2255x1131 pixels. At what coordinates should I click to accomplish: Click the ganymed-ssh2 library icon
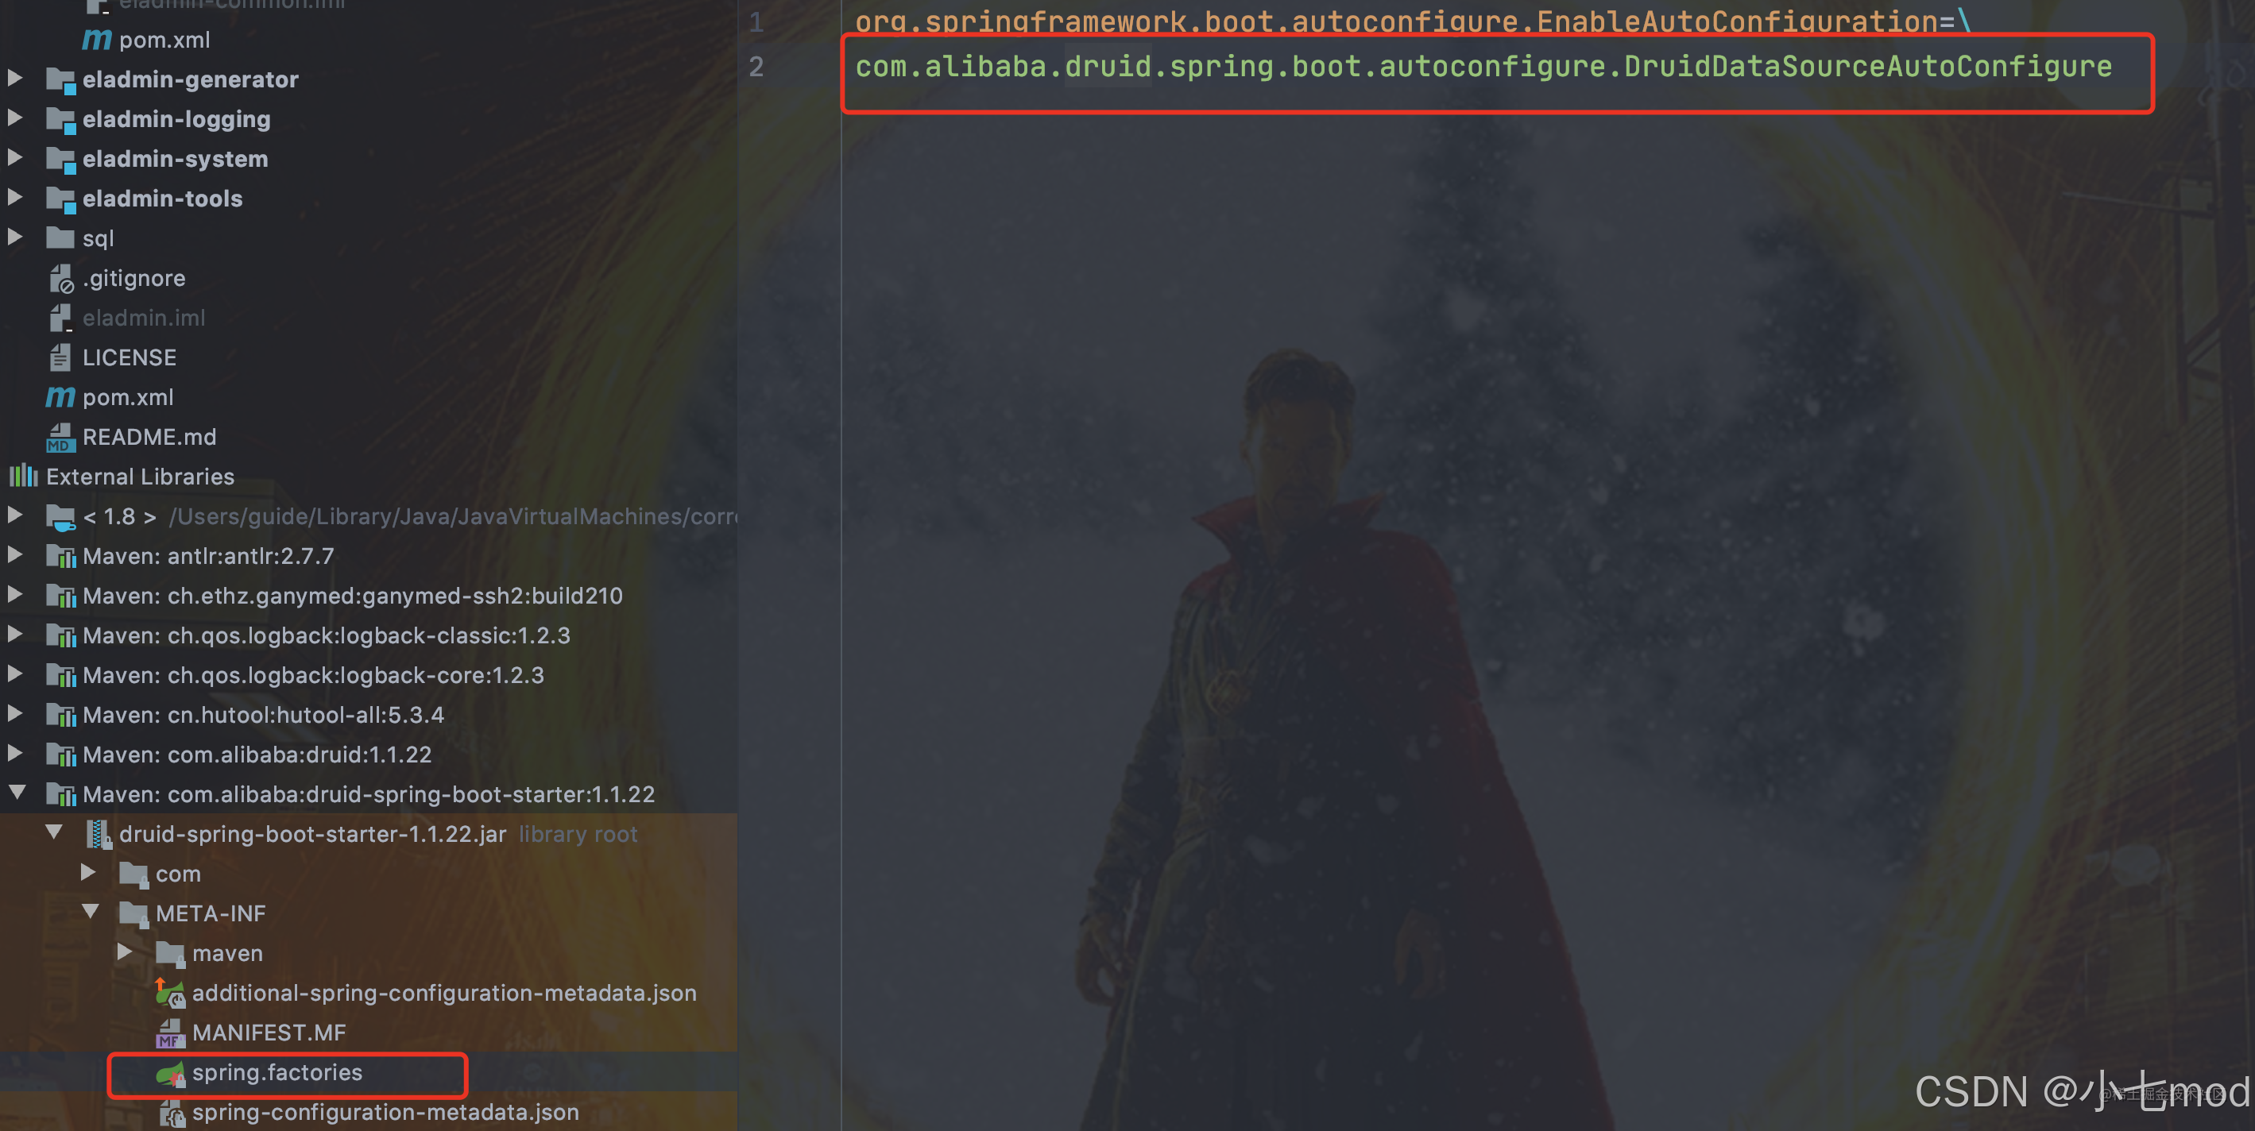pos(60,596)
